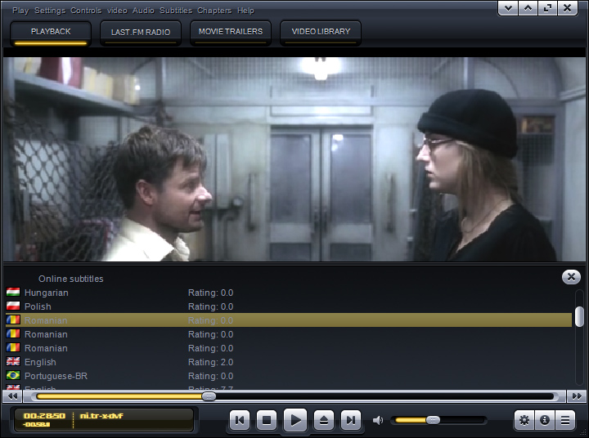Open the Help menu
Screen dimensions: 589x438
click(245, 11)
